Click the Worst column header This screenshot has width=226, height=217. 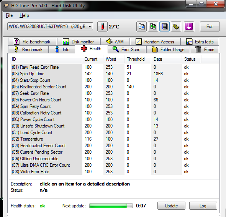[114, 59]
